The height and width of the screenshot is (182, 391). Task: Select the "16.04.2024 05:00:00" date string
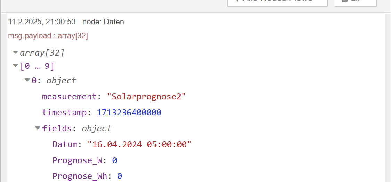tap(139, 144)
